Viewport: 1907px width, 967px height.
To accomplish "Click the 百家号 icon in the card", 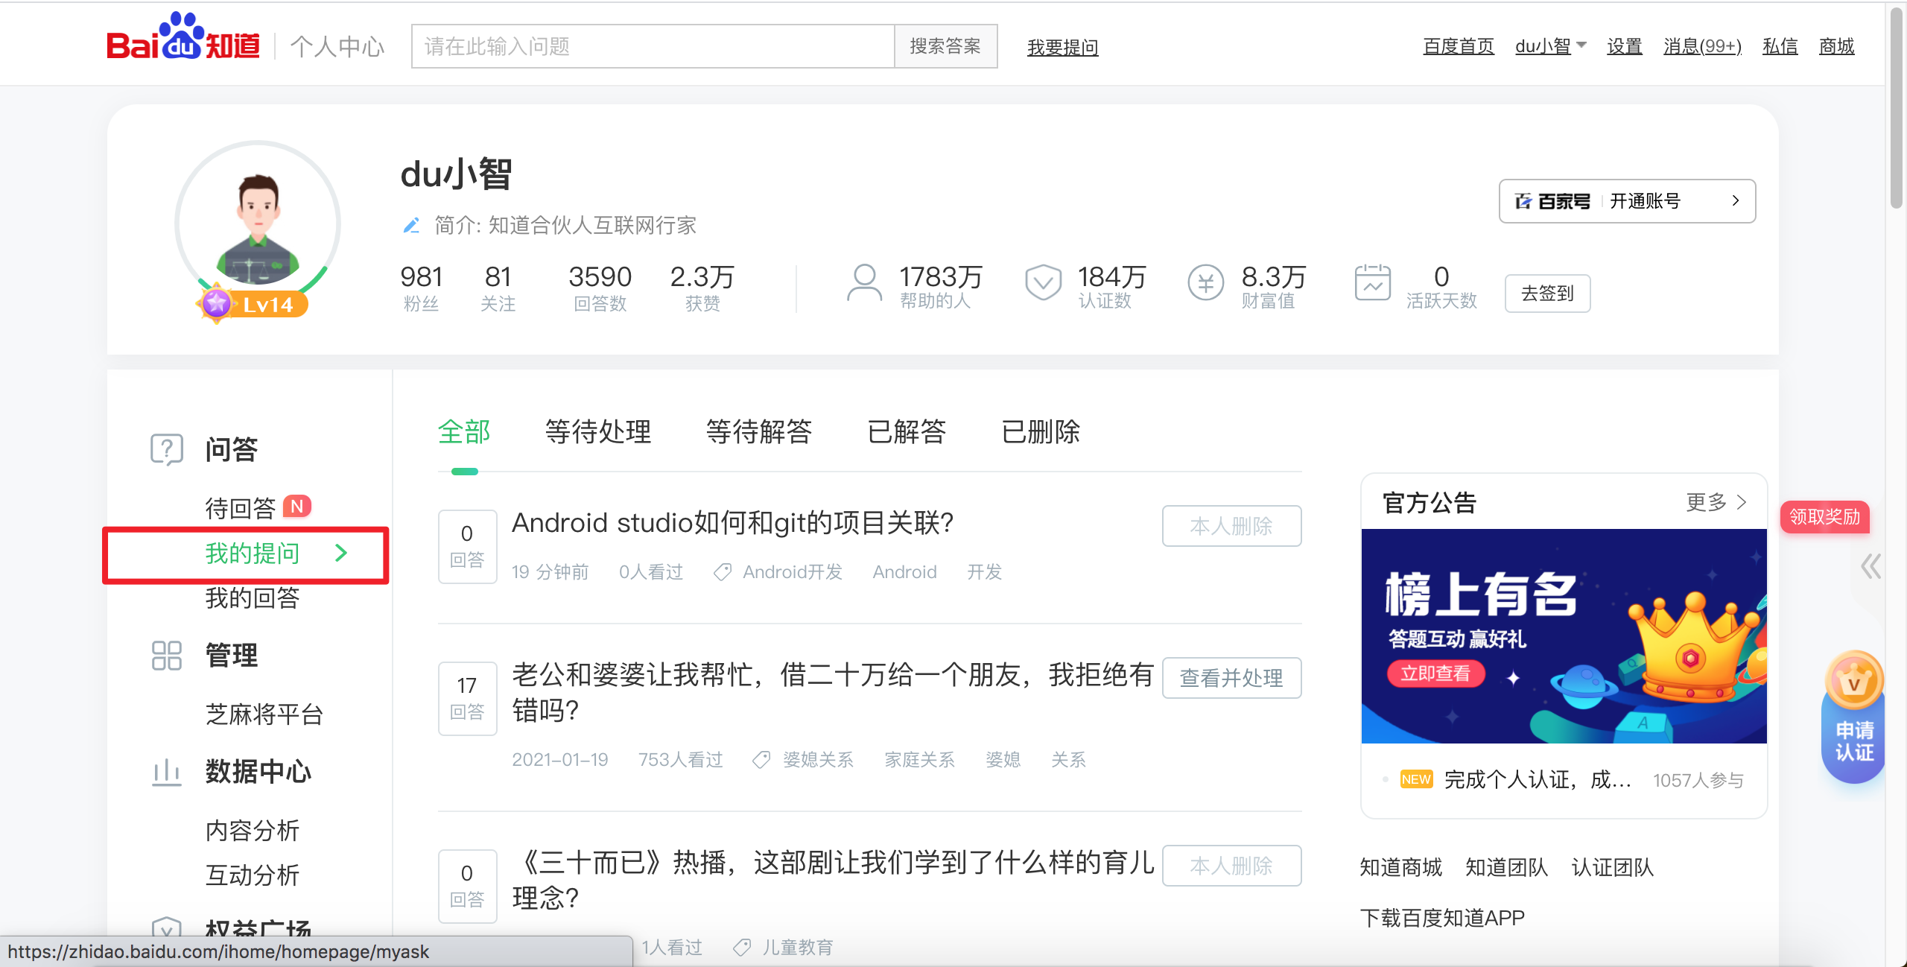I will click(1523, 200).
